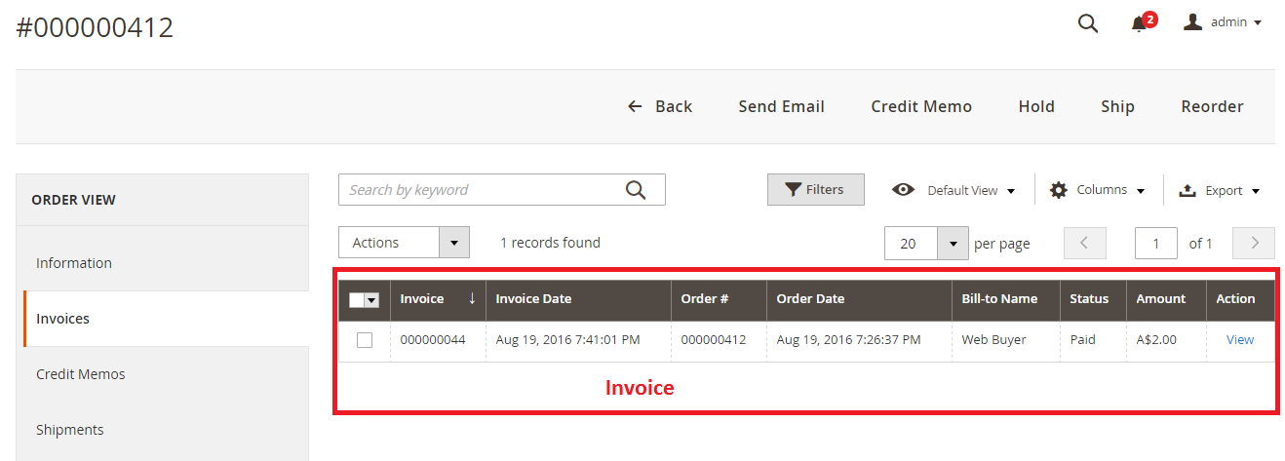The width and height of the screenshot is (1285, 461).
Task: Open the notifications bell icon
Action: [1138, 24]
